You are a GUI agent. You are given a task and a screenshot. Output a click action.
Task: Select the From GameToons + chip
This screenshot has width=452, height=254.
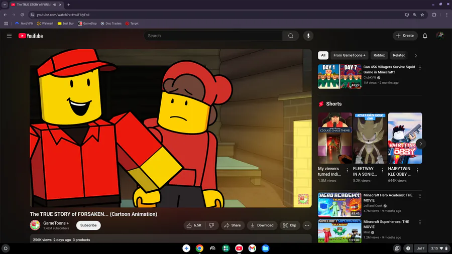point(350,55)
